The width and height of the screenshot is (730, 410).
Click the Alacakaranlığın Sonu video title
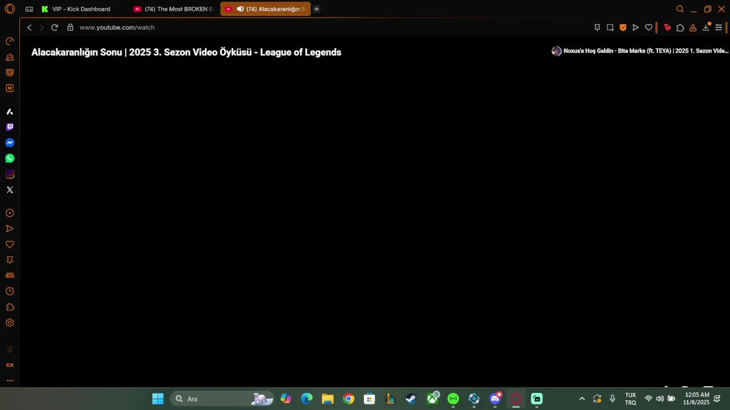[x=186, y=52]
